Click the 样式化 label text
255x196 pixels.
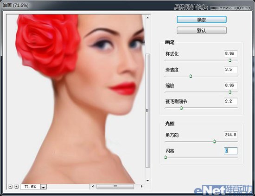(172, 54)
